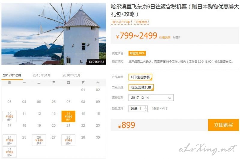Select December 10 priced ¥999 in calendar

pos(10,116)
